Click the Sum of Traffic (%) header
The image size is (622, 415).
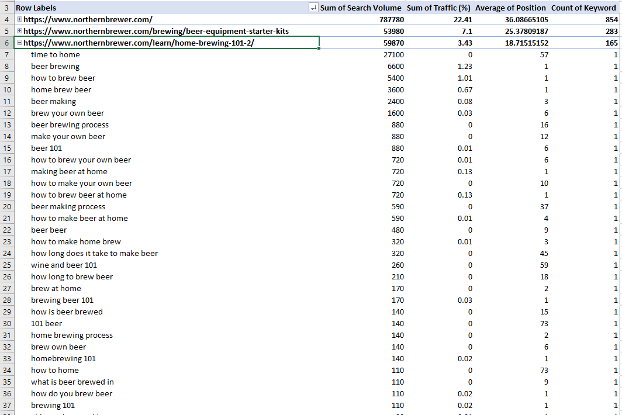(439, 8)
